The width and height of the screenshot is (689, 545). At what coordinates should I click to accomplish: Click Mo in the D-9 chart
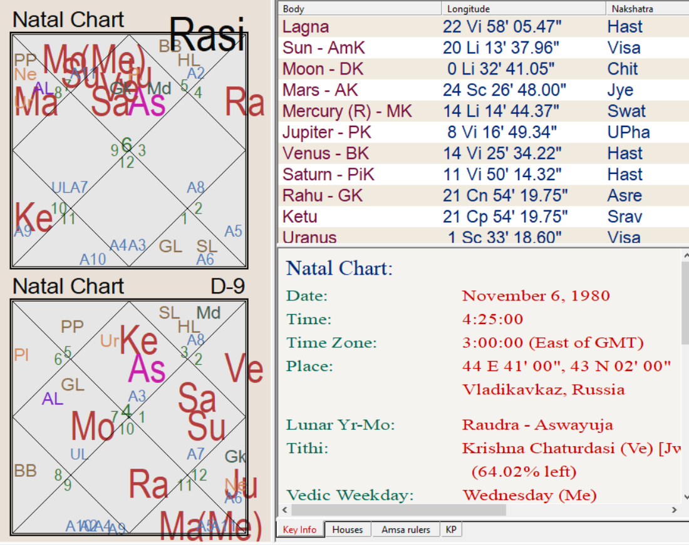93,425
